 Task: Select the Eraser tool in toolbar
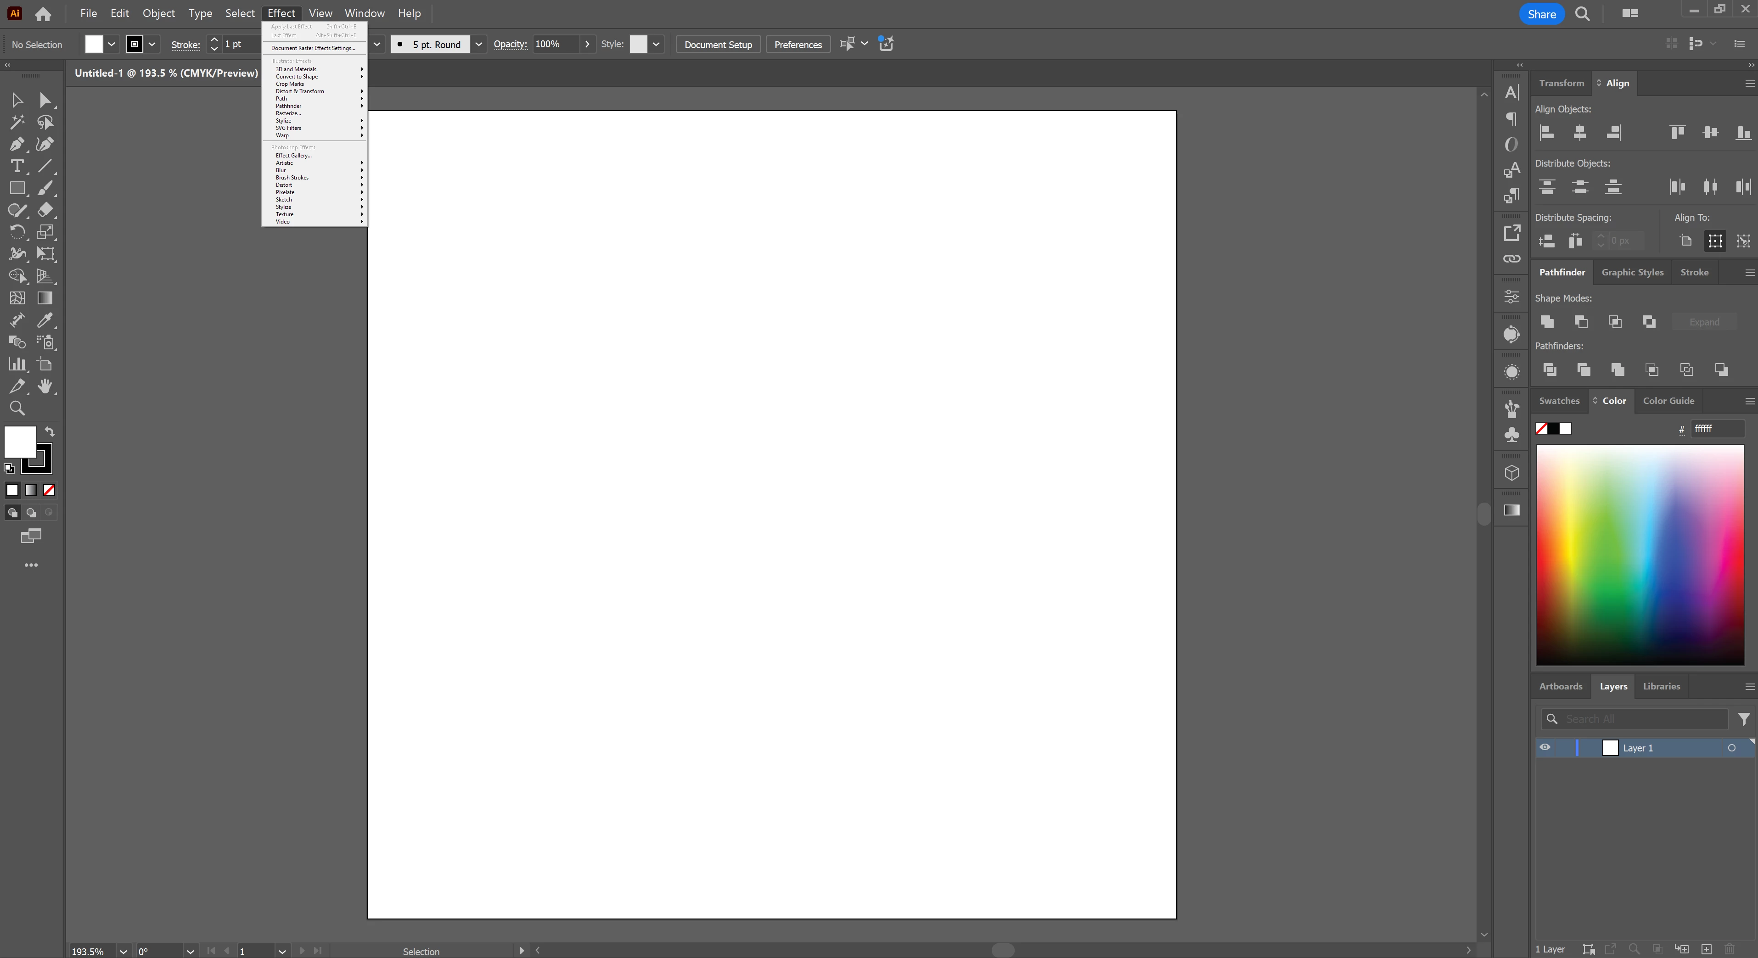45,210
